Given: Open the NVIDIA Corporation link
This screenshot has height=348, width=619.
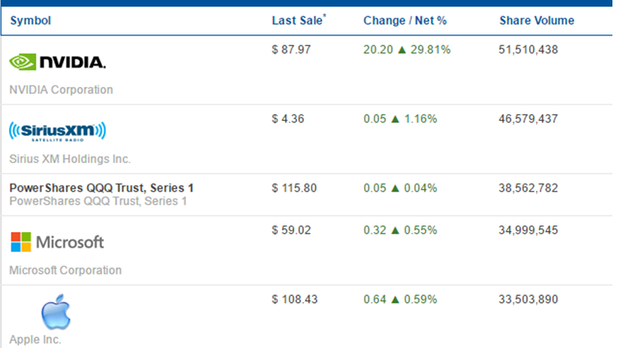Looking at the screenshot, I should [x=61, y=90].
